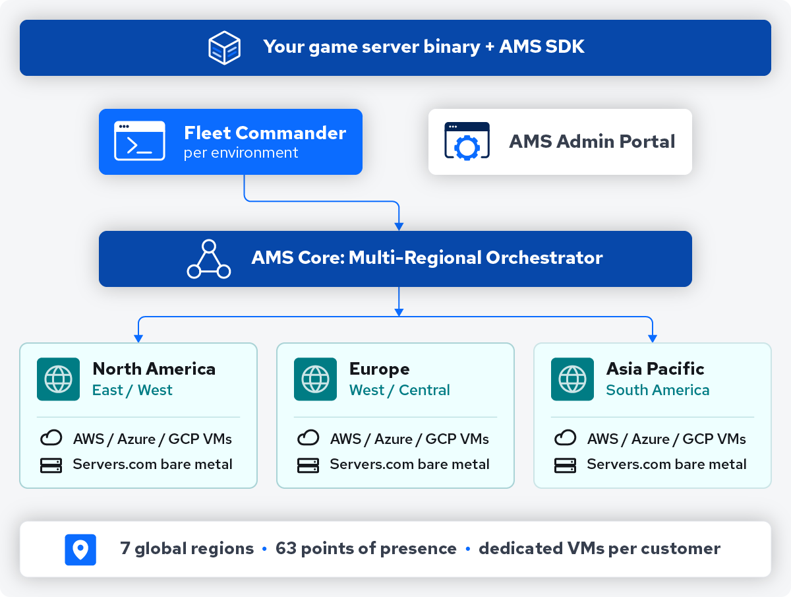791x597 pixels.
Task: Click the blue location pin icon
Action: pos(80,550)
